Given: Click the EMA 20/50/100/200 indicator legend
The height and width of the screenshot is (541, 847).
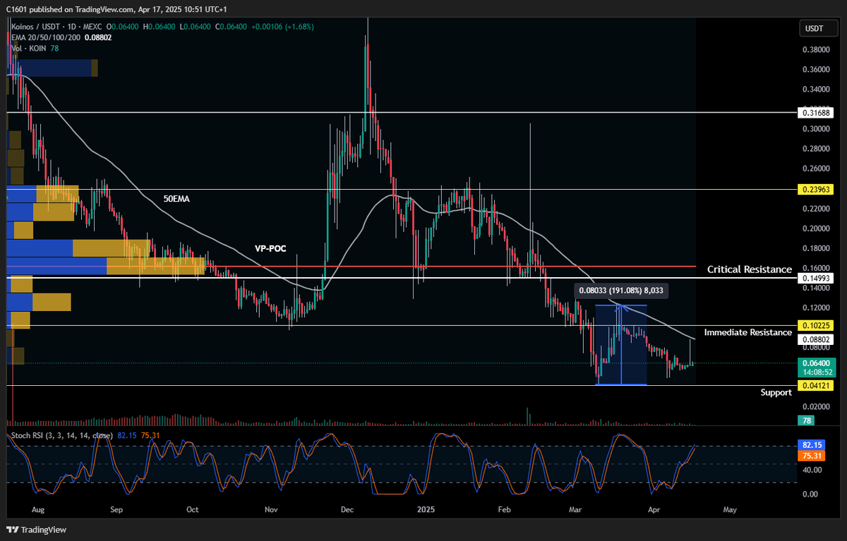Looking at the screenshot, I should pos(44,37).
